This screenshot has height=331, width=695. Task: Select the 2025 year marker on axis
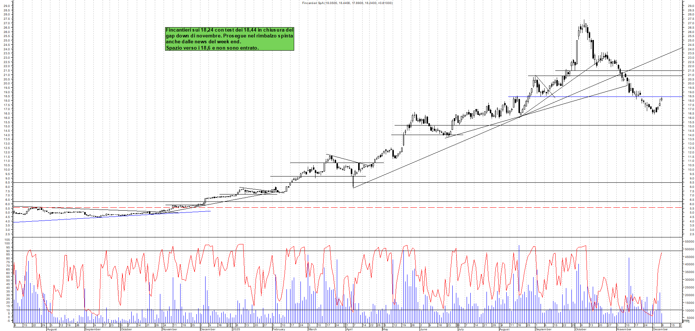(236, 329)
